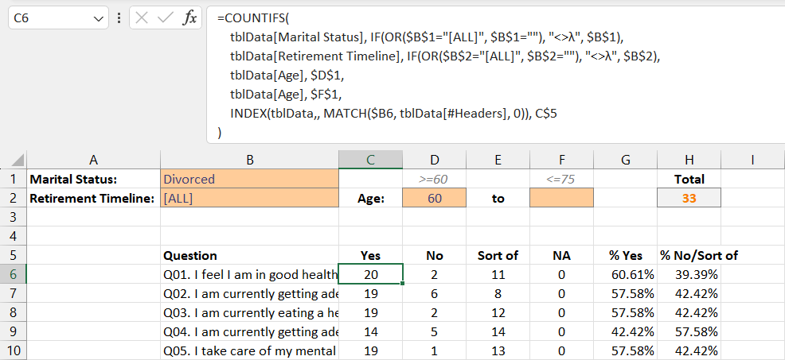Screen dimensions: 785x360
Task: Select row 6 header
Action: pyautogui.click(x=14, y=274)
